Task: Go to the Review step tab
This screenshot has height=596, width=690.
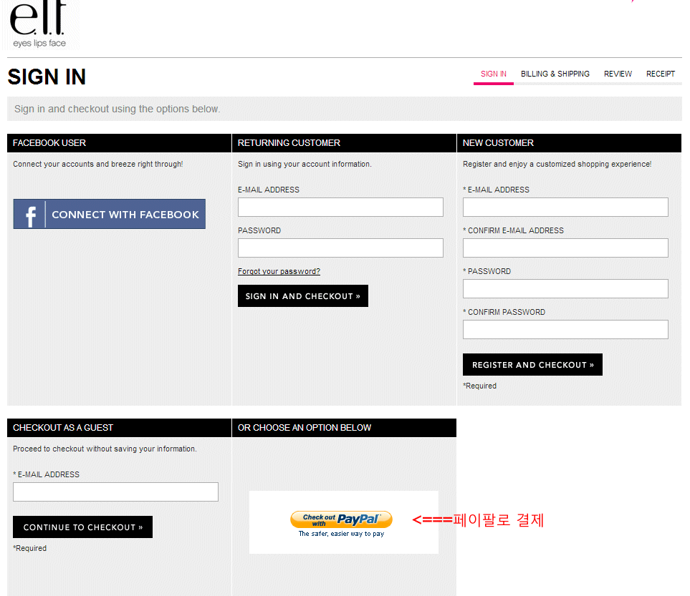Action: tap(618, 74)
